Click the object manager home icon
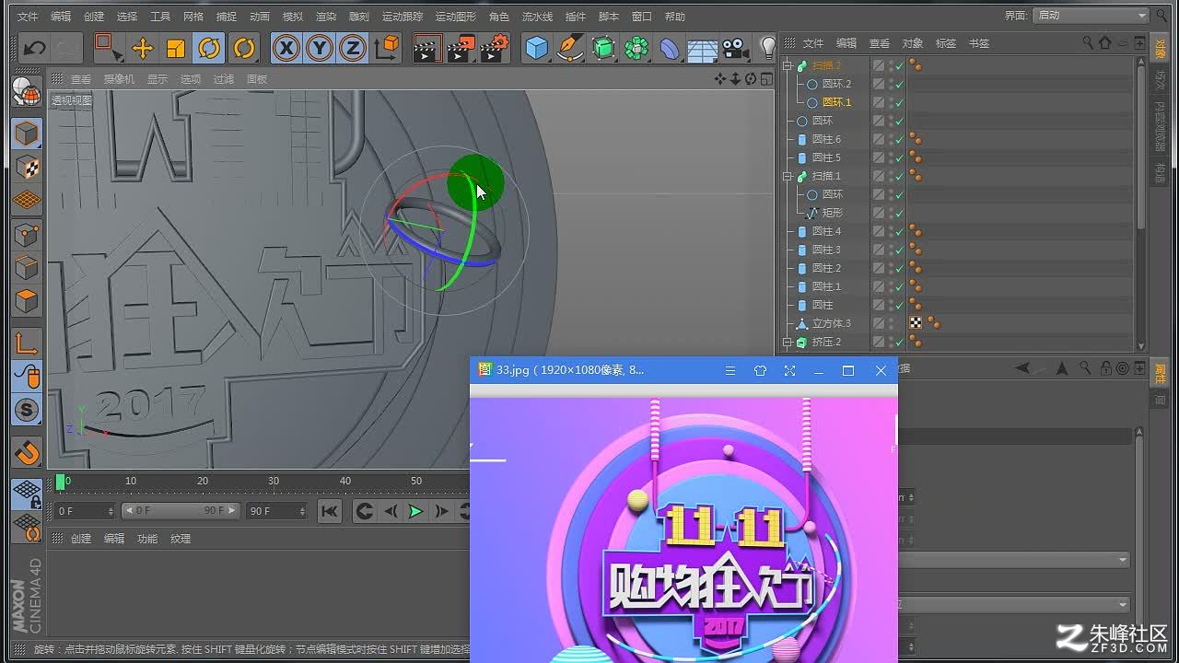 (x=1105, y=43)
